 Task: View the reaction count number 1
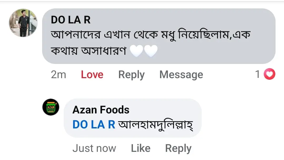click(258, 75)
